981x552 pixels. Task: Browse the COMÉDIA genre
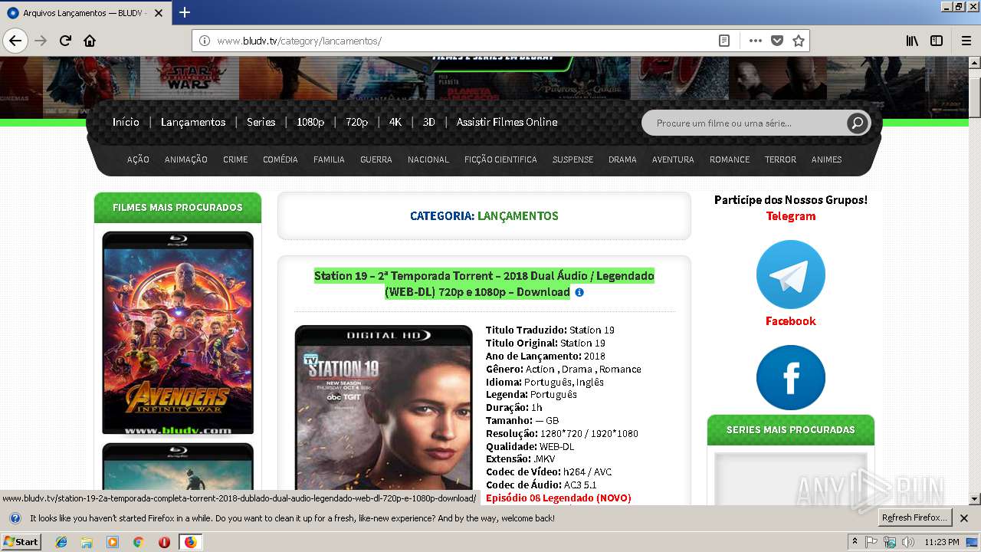point(281,159)
